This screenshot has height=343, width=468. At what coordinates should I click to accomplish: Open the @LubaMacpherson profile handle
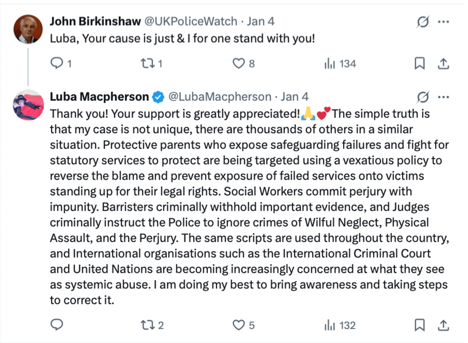tap(220, 97)
